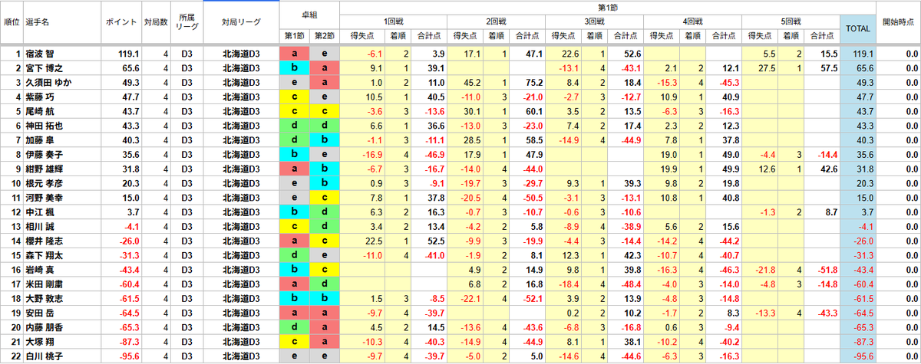This screenshot has height=364, width=921.
Task: Click the 選手名 column header
Action: [x=61, y=23]
